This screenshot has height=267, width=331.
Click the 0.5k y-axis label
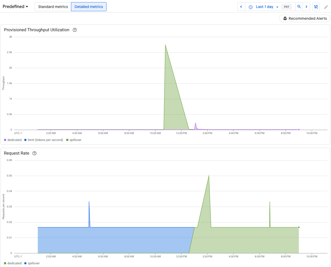(x=10, y=114)
